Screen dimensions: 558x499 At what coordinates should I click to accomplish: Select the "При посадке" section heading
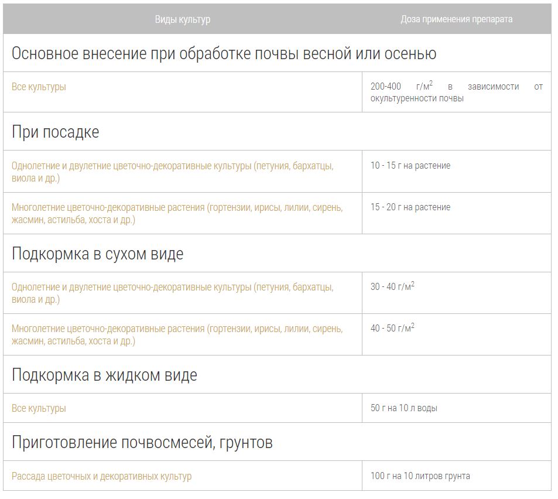coord(55,132)
